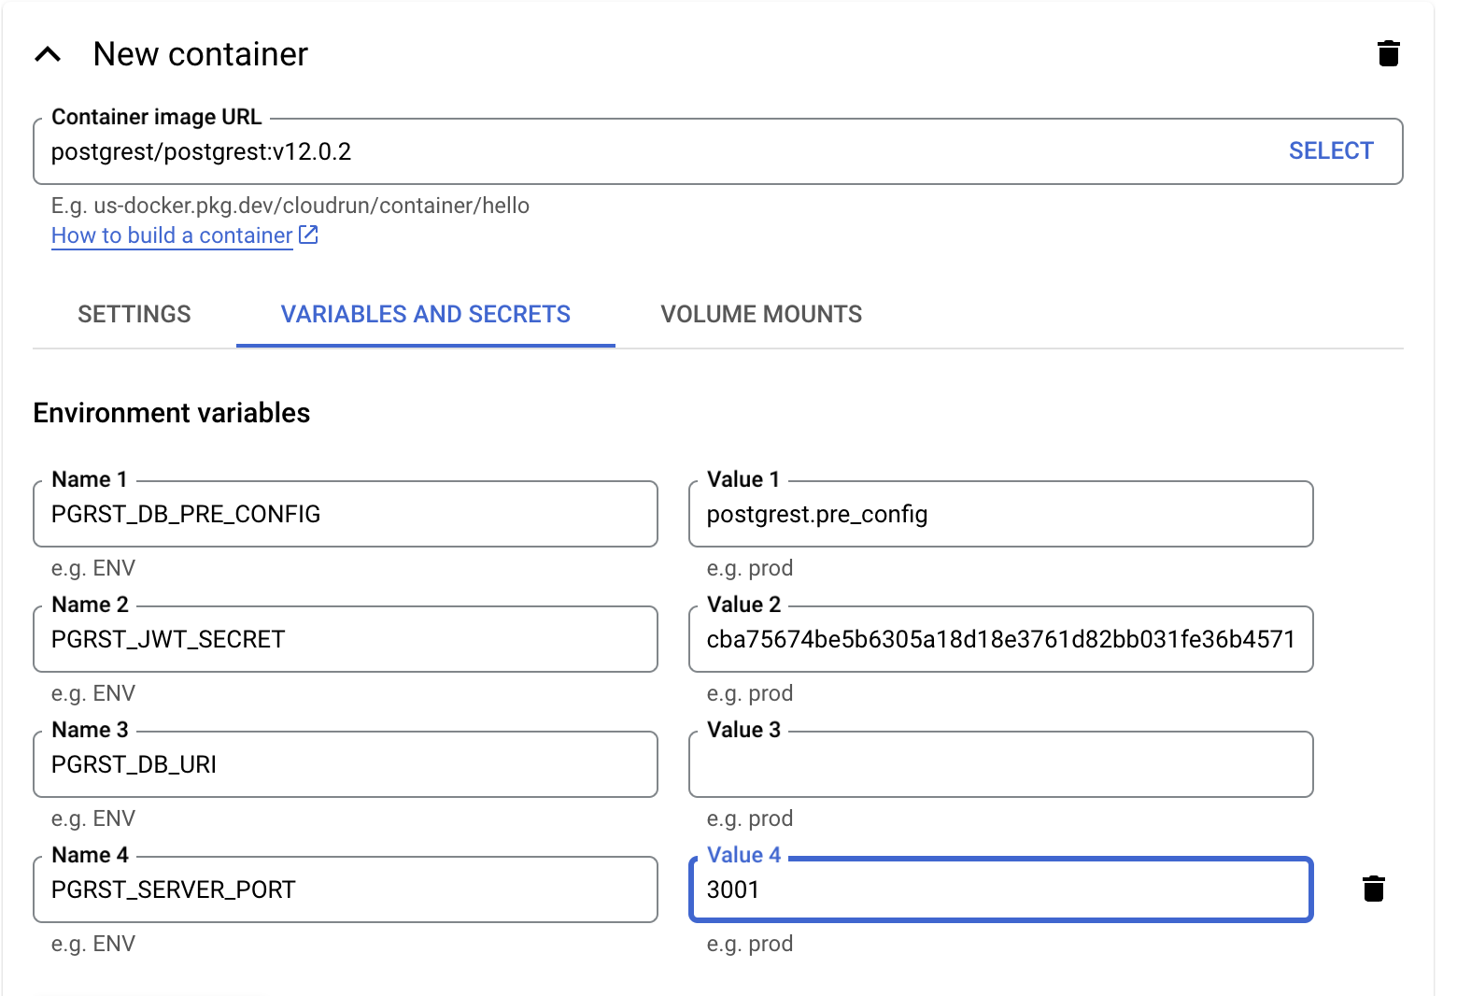Edit the Name 3 field PGRST_DB_URI

346,764
